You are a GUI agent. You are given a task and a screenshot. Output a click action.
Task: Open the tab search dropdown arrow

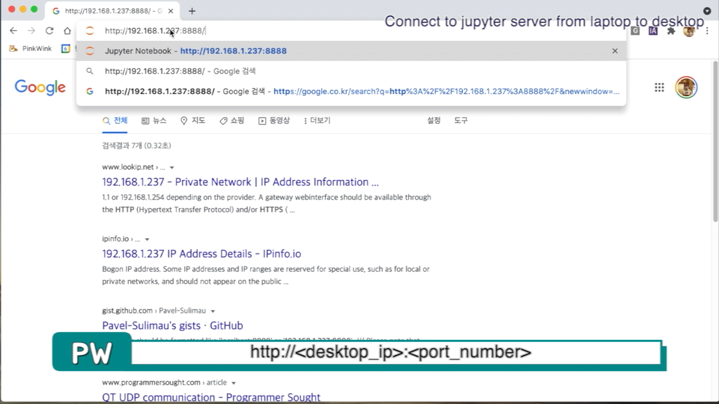(707, 11)
